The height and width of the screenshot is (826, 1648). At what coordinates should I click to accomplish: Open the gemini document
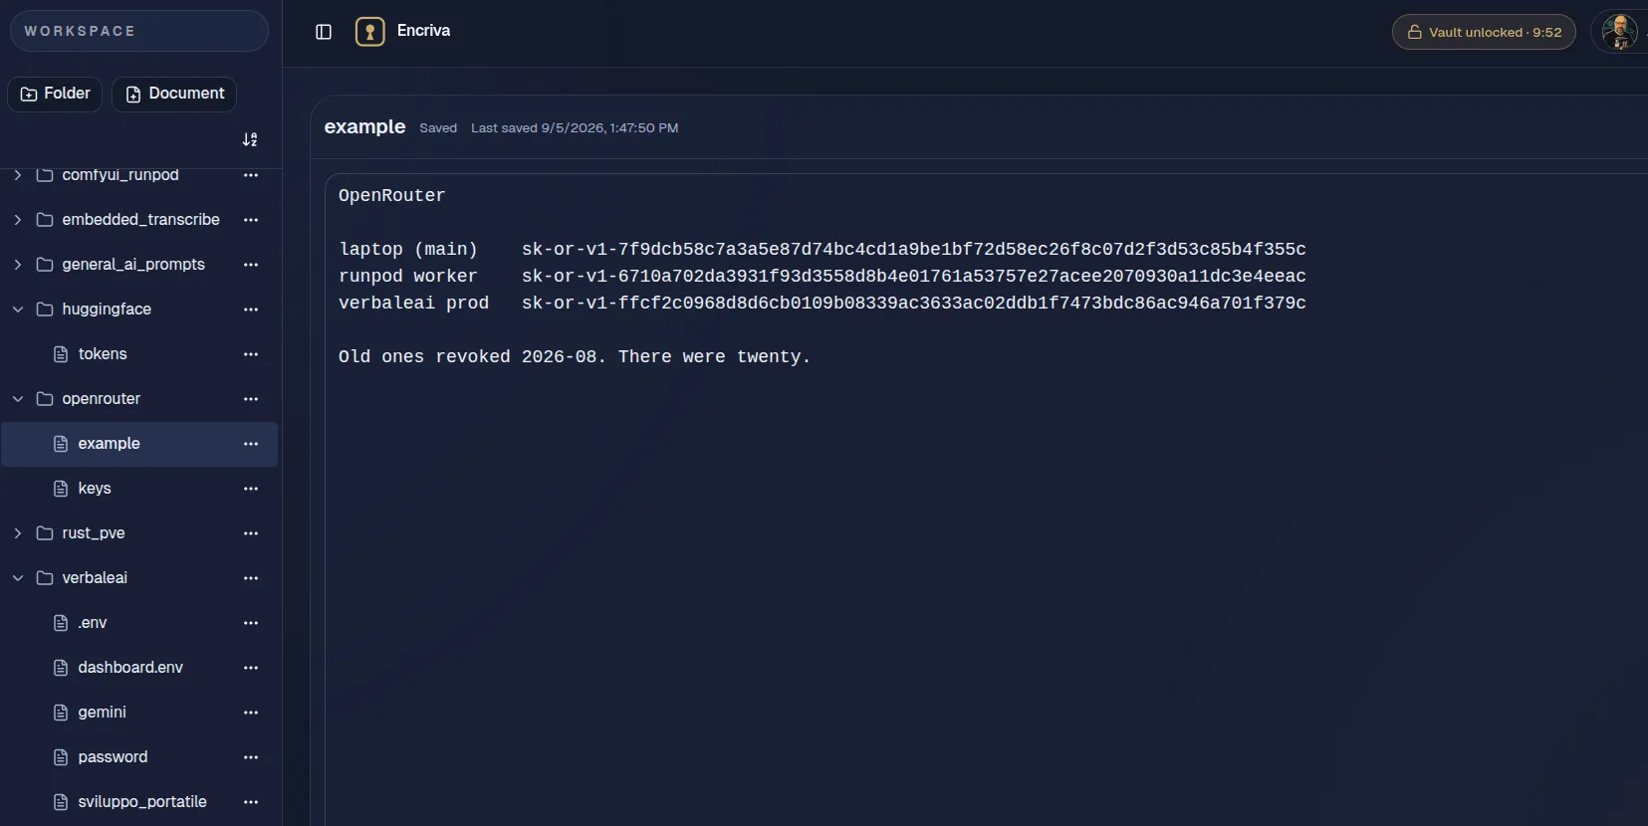coord(139,713)
